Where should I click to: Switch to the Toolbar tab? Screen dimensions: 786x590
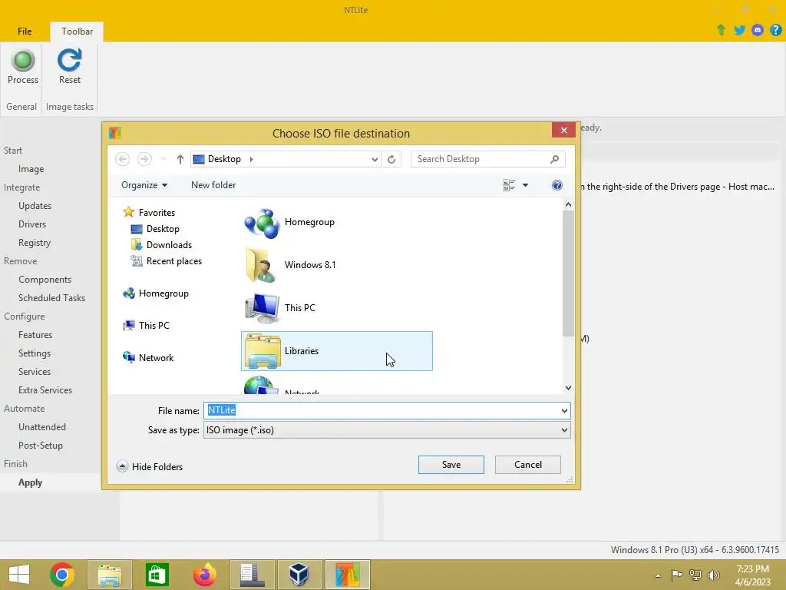(x=78, y=31)
